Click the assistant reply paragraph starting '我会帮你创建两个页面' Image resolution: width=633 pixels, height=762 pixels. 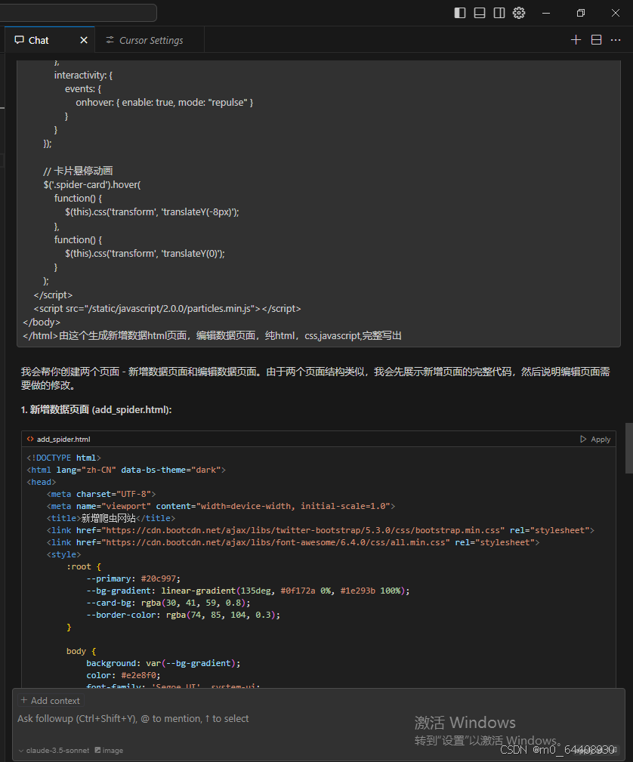pyautogui.click(x=316, y=378)
